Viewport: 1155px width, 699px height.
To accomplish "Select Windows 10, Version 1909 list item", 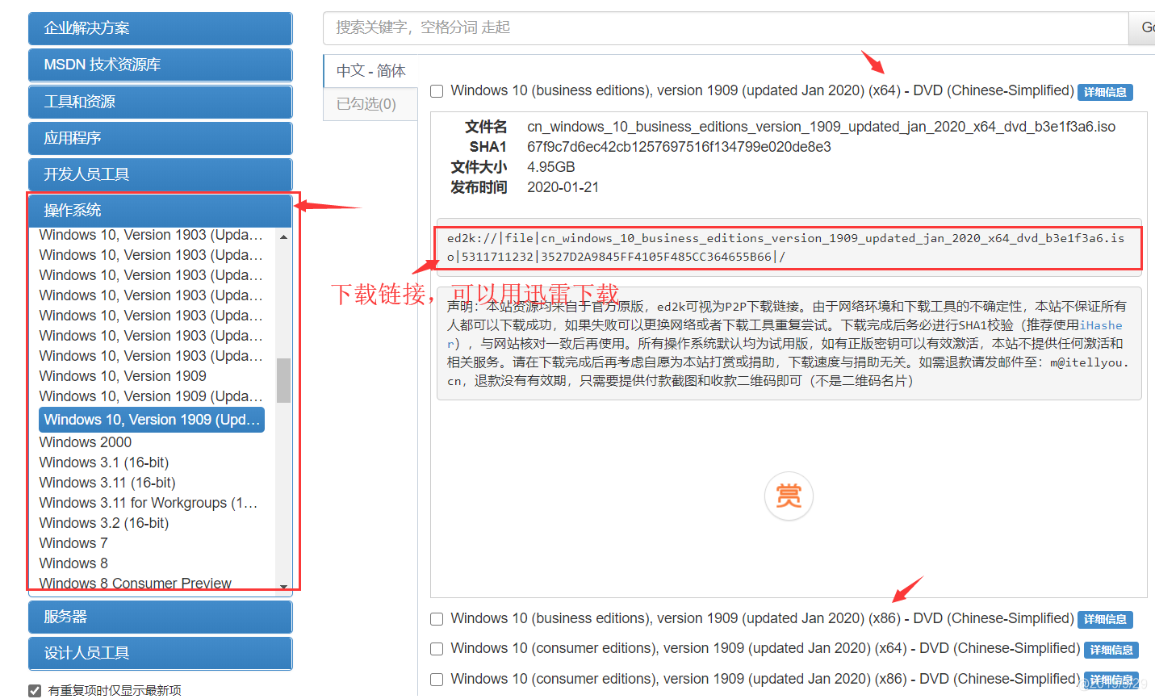I will pos(123,376).
